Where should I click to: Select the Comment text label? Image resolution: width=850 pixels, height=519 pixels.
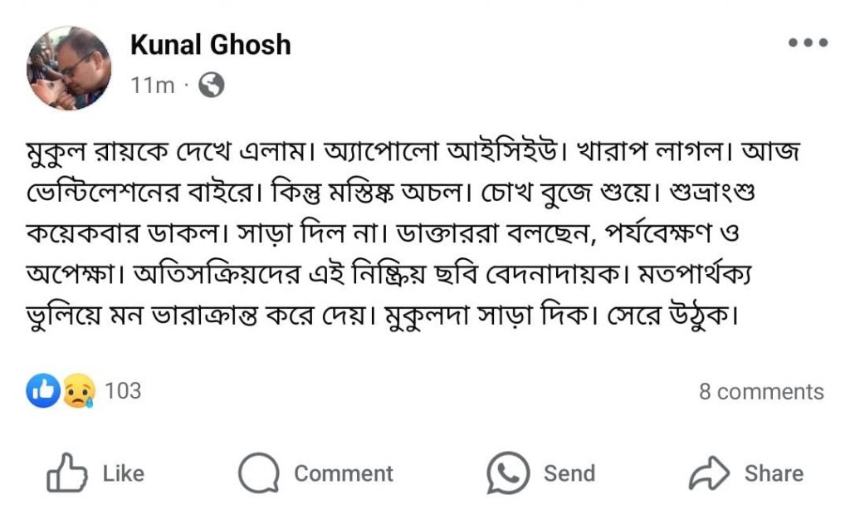tap(344, 473)
